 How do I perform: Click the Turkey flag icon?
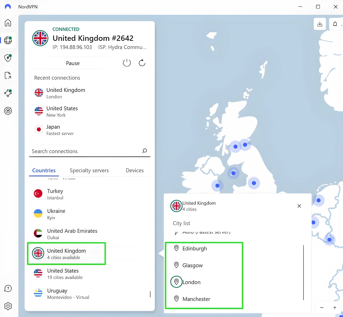pyautogui.click(x=38, y=194)
